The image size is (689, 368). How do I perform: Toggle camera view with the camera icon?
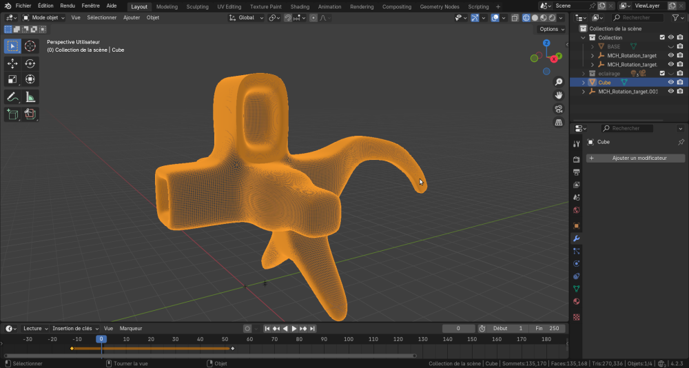coord(559,109)
